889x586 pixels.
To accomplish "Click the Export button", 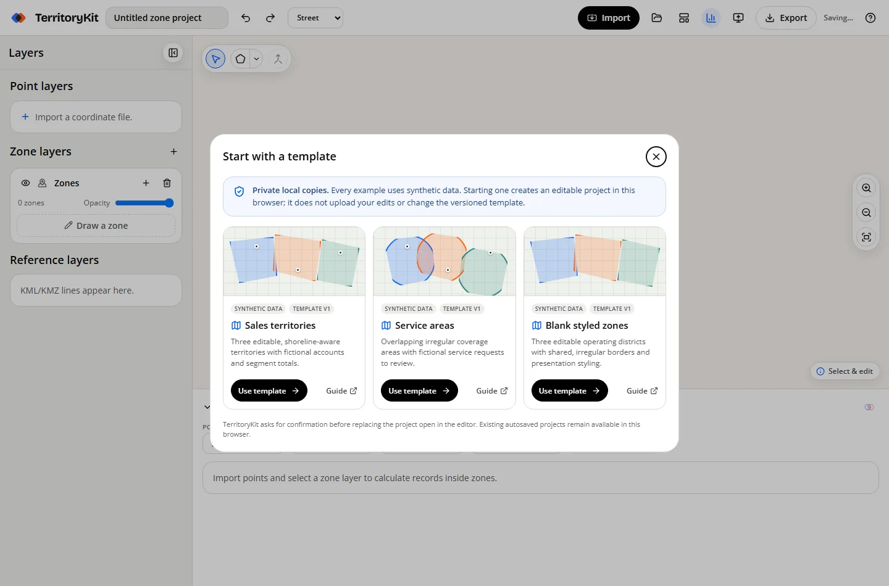I will point(786,18).
